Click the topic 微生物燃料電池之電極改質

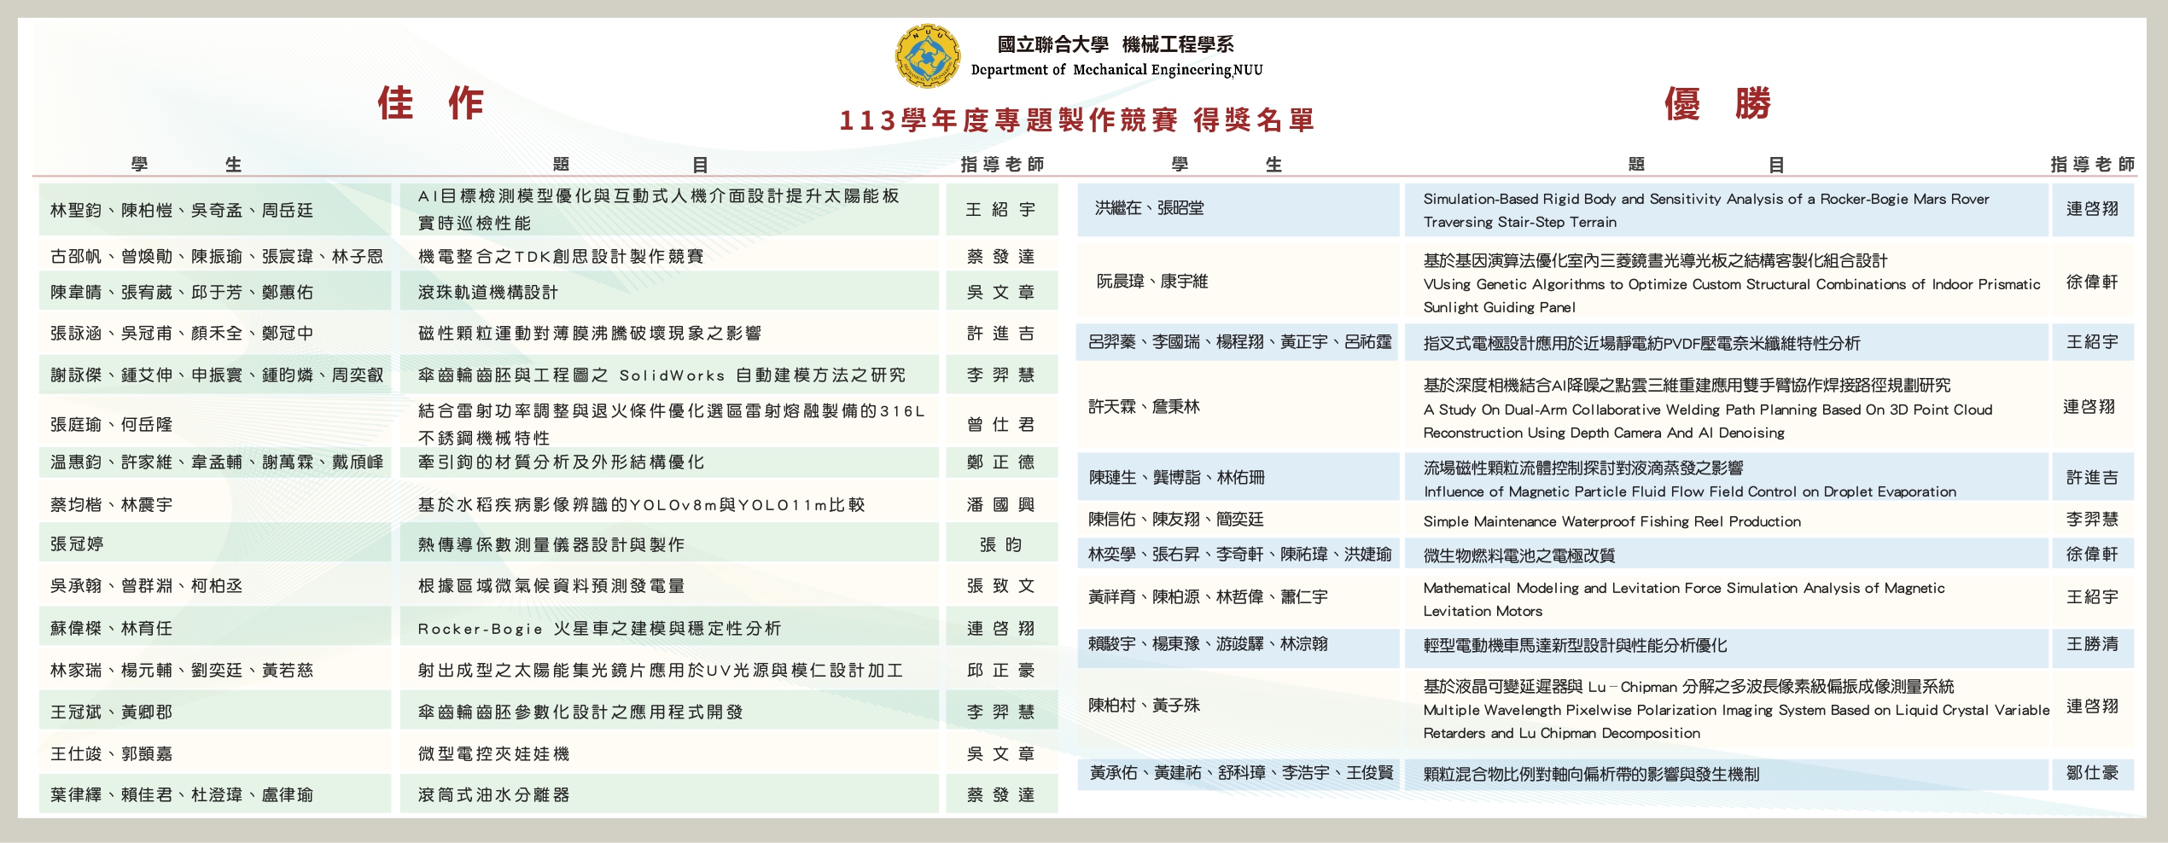pyautogui.click(x=1519, y=555)
